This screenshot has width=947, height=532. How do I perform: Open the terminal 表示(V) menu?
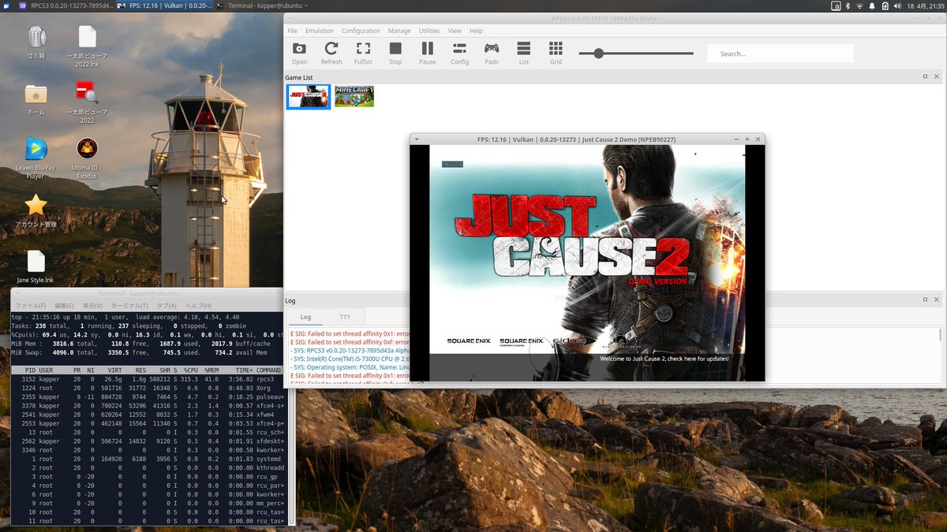pos(93,306)
